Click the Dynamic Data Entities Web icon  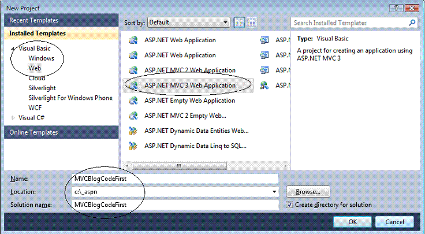coord(133,131)
